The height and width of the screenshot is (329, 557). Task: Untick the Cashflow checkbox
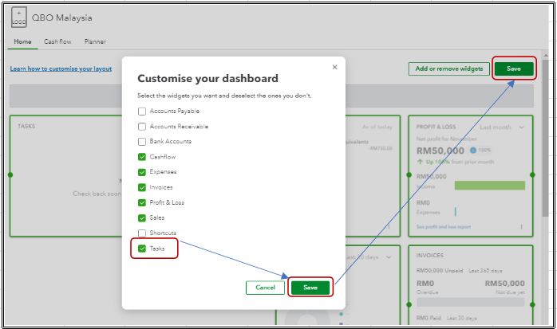pos(142,157)
